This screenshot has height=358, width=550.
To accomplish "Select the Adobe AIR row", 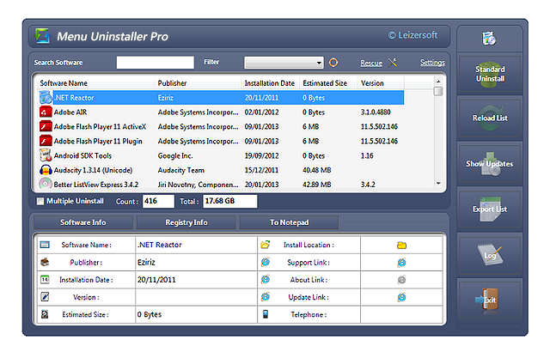I will [221, 112].
